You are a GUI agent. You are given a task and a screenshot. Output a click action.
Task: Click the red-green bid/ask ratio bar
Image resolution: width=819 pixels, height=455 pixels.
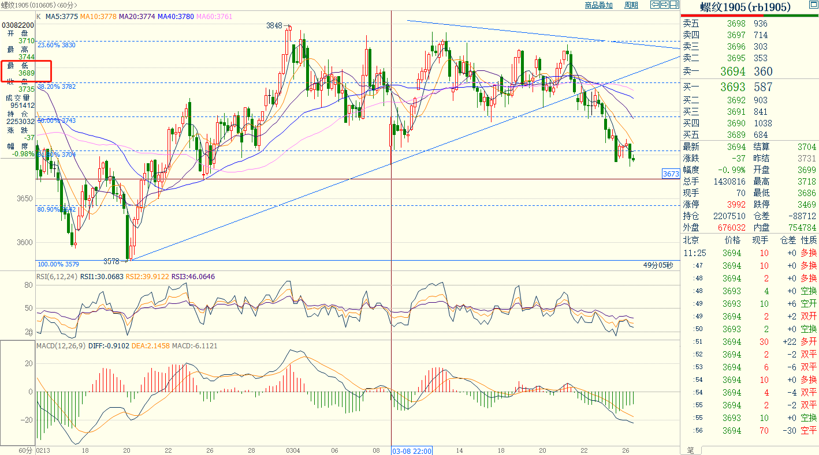(749, 15)
